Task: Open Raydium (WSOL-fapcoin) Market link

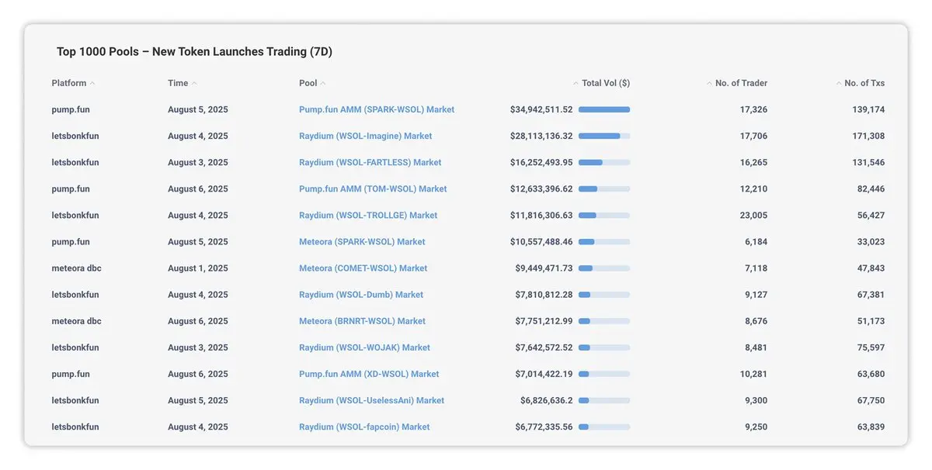Action: click(364, 427)
